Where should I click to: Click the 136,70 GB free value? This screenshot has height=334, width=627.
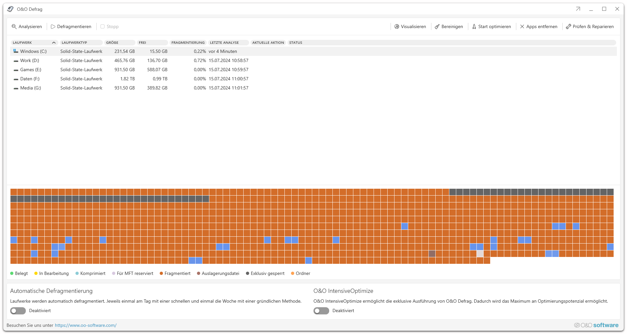[x=157, y=60]
